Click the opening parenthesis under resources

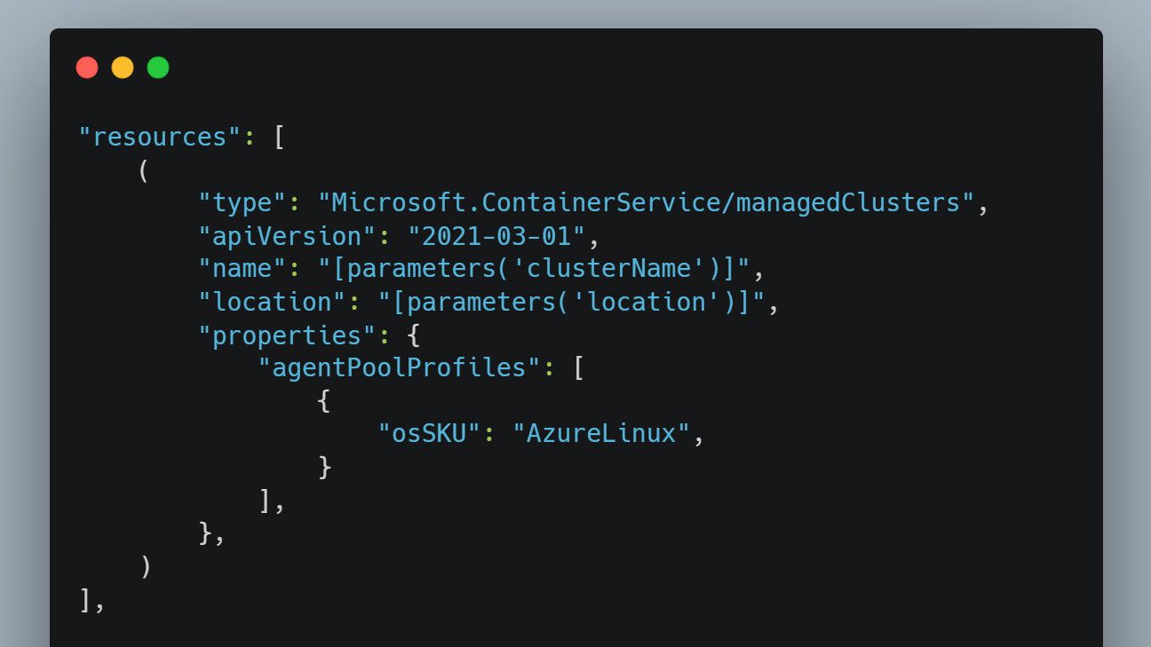pos(142,169)
